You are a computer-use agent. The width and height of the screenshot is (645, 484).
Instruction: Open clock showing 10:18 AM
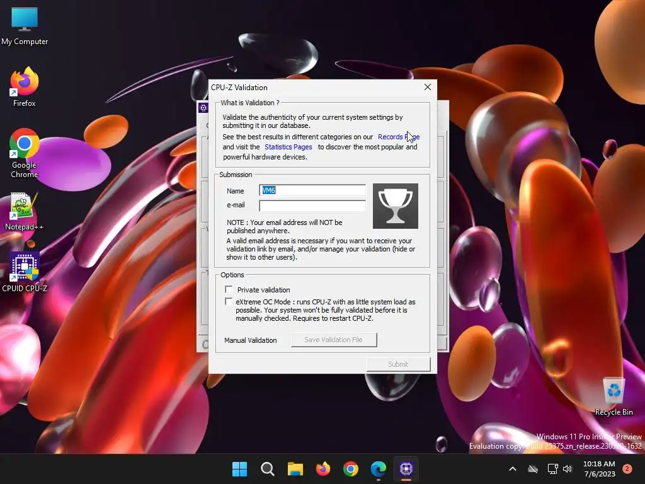(599, 469)
